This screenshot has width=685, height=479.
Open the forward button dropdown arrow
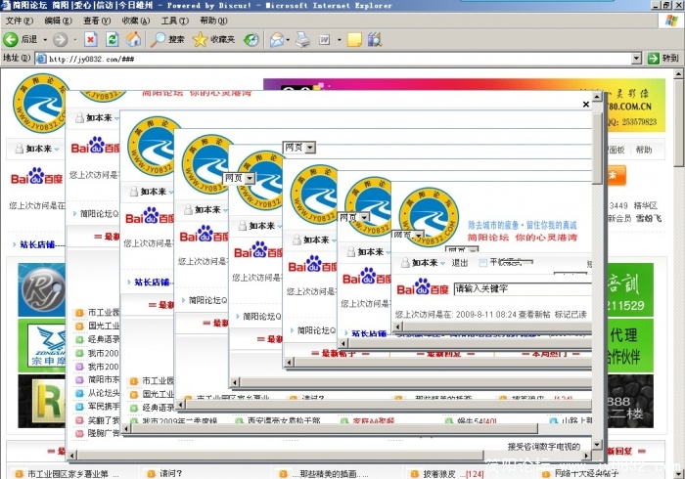75,40
